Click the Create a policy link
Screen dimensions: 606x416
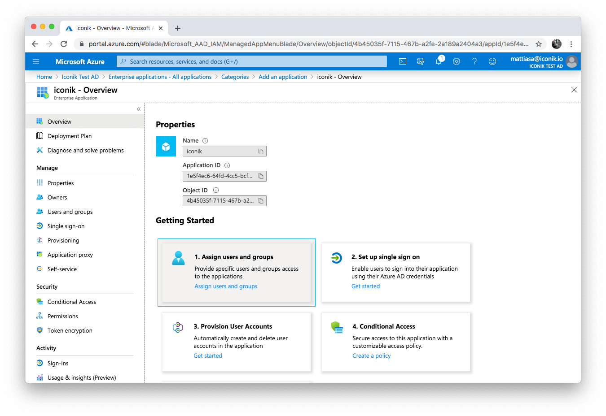(371, 356)
